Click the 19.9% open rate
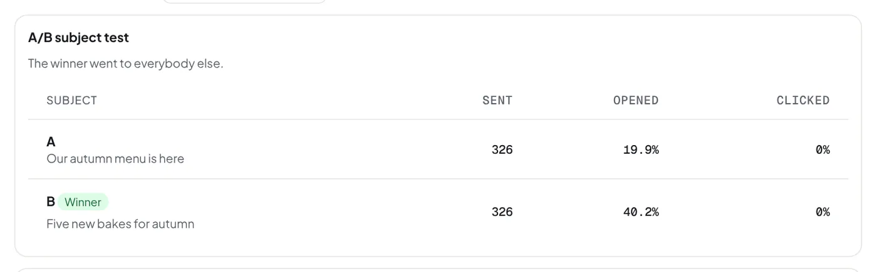Image resolution: width=877 pixels, height=272 pixels. point(641,150)
